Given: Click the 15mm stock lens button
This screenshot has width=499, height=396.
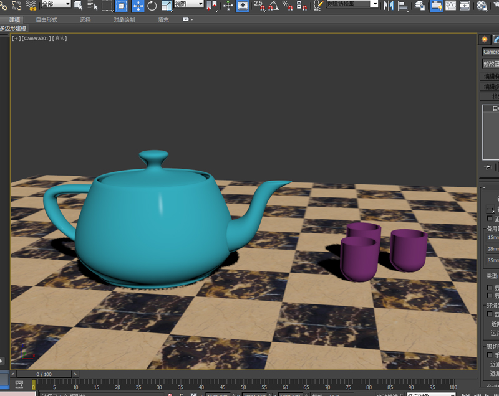Looking at the screenshot, I should pos(493,237).
